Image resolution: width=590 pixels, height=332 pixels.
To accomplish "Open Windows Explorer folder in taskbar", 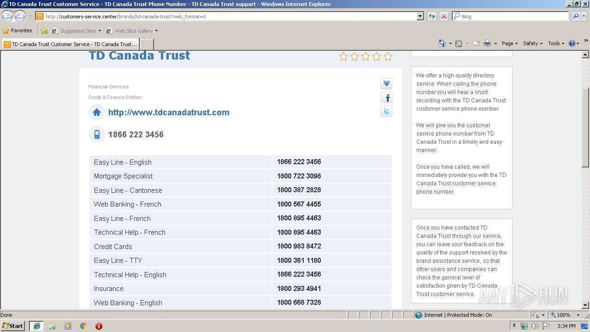I will 52,326.
